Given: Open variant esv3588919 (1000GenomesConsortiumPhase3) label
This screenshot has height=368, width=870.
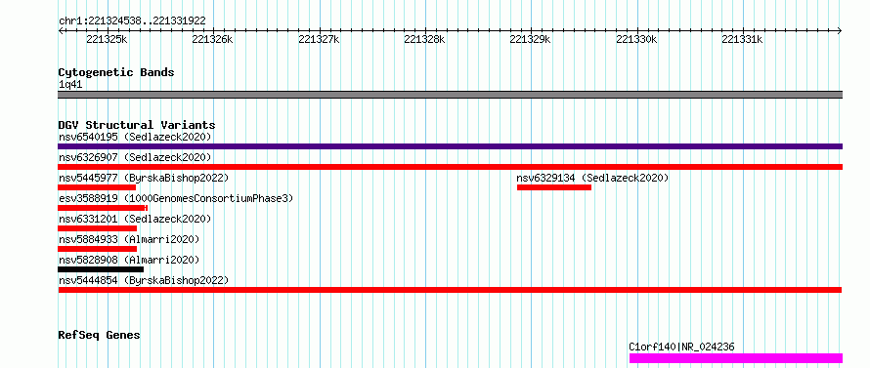Looking at the screenshot, I should (175, 198).
